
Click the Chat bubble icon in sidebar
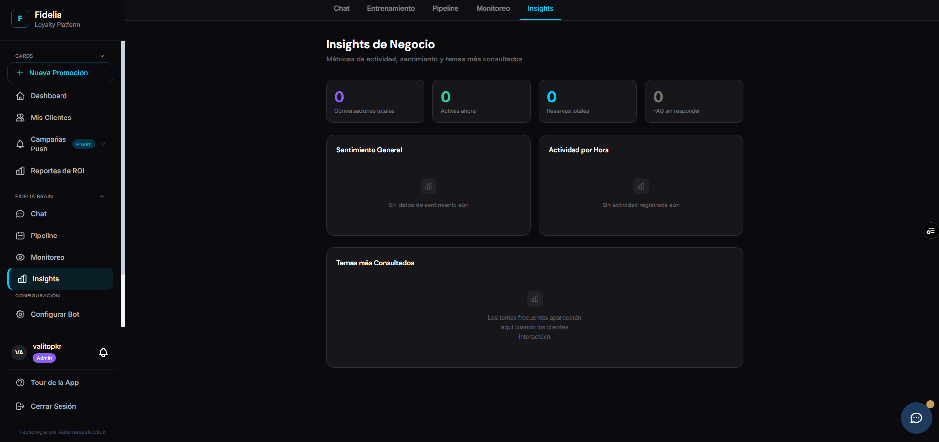[x=20, y=214]
